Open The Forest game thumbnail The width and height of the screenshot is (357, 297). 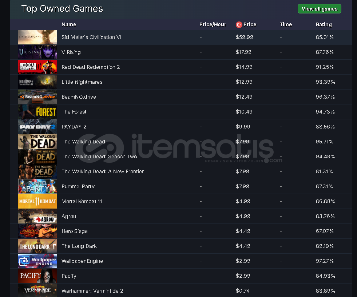tap(37, 112)
